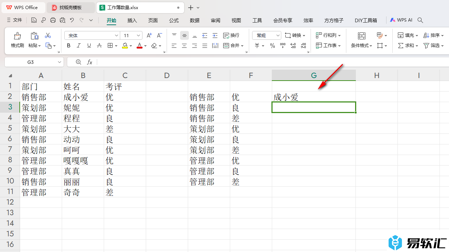Open the Rows and Columns (行和列) dropdown
Image resolution: width=449 pixels, height=252 pixels.
point(328,35)
